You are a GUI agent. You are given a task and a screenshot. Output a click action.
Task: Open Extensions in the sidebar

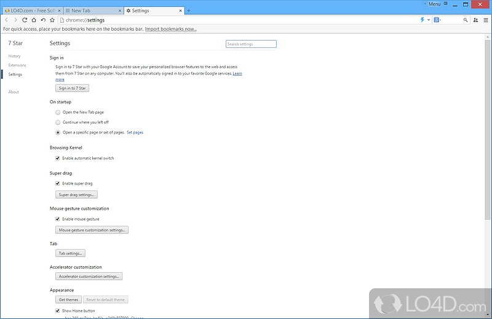17,65
